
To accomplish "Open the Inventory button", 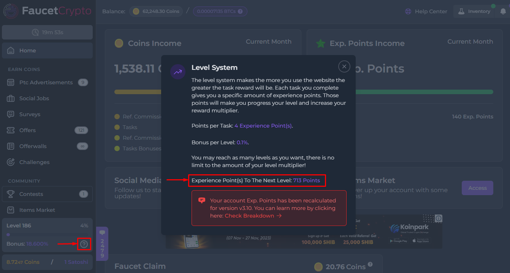I will (x=474, y=11).
